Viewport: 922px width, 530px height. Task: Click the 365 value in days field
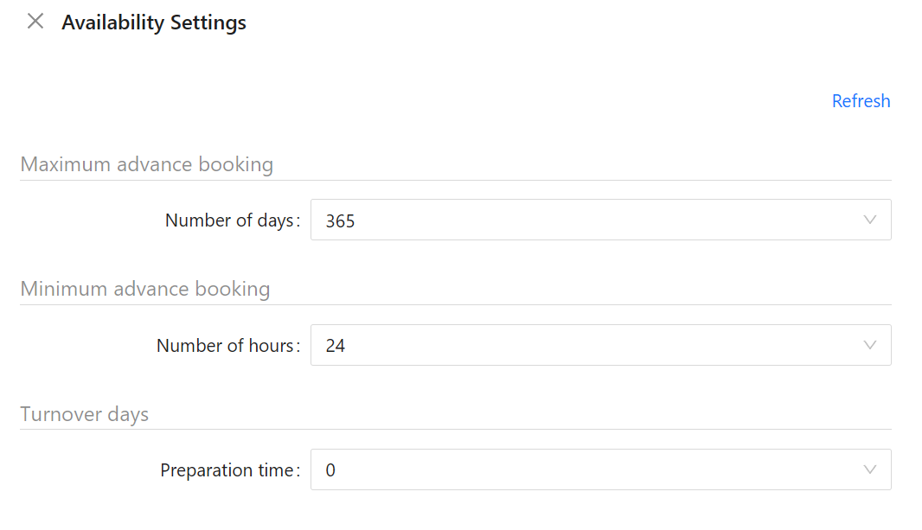click(x=340, y=221)
